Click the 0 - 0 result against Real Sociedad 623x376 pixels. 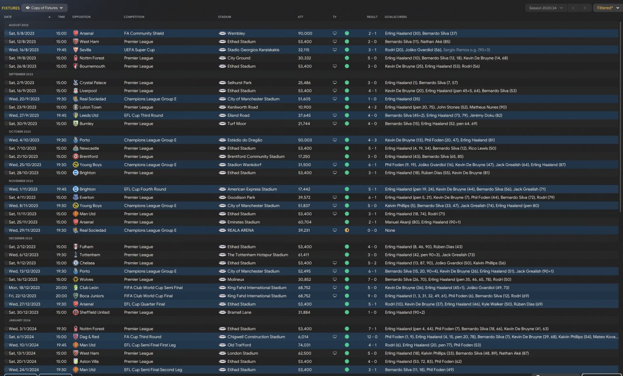(372, 230)
